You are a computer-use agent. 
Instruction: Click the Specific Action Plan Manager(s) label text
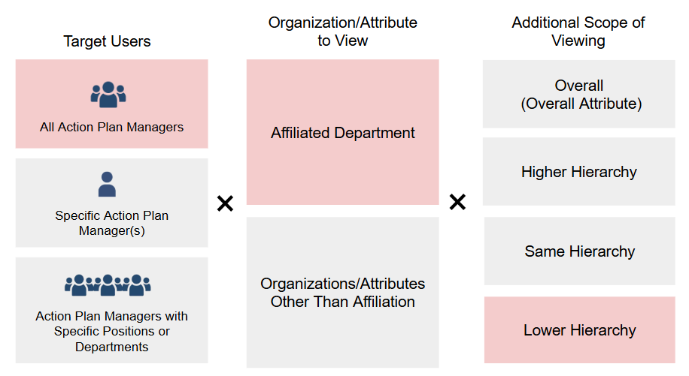point(111,223)
